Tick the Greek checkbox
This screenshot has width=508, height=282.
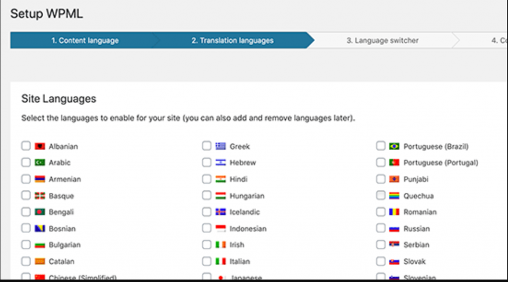click(207, 146)
